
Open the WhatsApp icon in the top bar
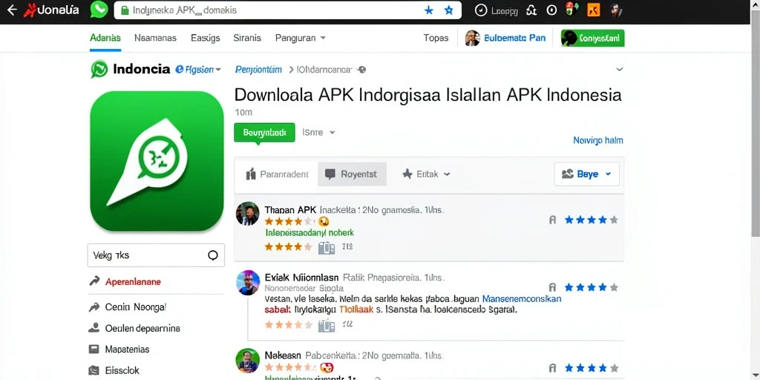coord(99,10)
